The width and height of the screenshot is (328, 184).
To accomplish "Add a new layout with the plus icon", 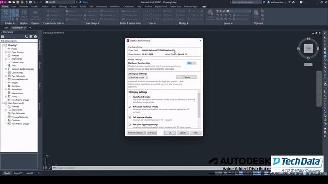I will [38, 173].
